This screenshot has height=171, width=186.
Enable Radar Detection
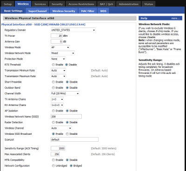coord(53,122)
